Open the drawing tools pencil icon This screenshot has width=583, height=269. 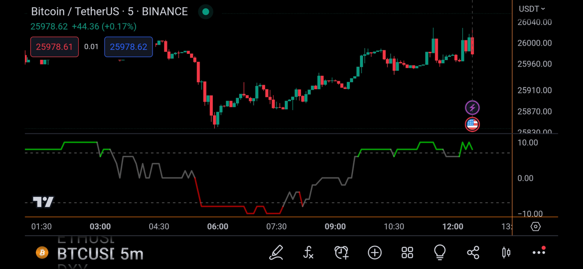click(276, 252)
